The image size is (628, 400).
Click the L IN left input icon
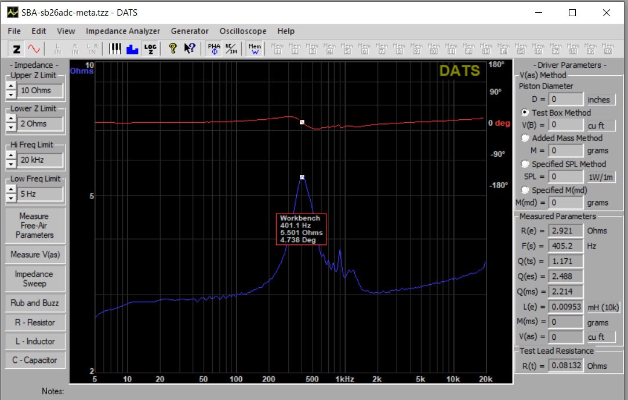(57, 49)
